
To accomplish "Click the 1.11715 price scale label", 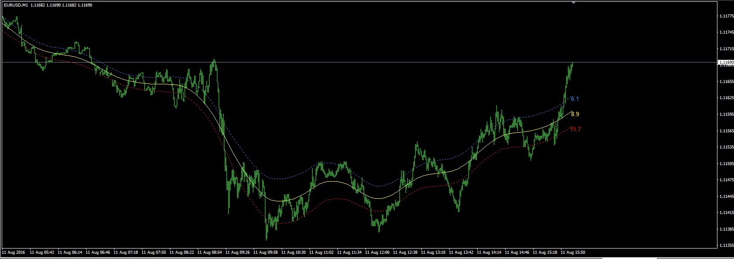I will [x=726, y=48].
